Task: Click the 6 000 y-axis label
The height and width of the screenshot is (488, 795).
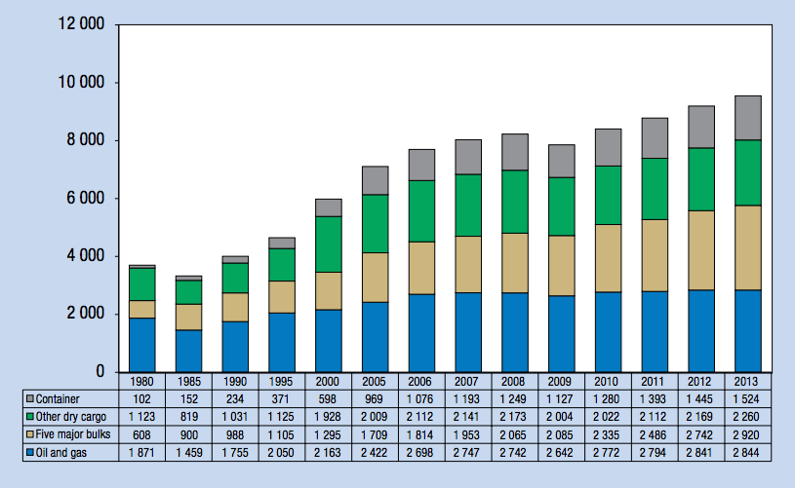Action: click(85, 198)
